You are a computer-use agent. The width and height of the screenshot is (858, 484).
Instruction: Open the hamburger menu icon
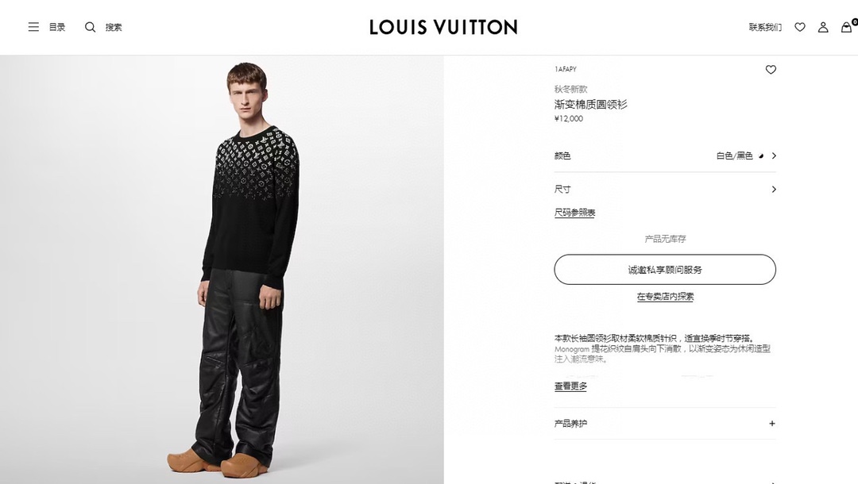point(33,27)
